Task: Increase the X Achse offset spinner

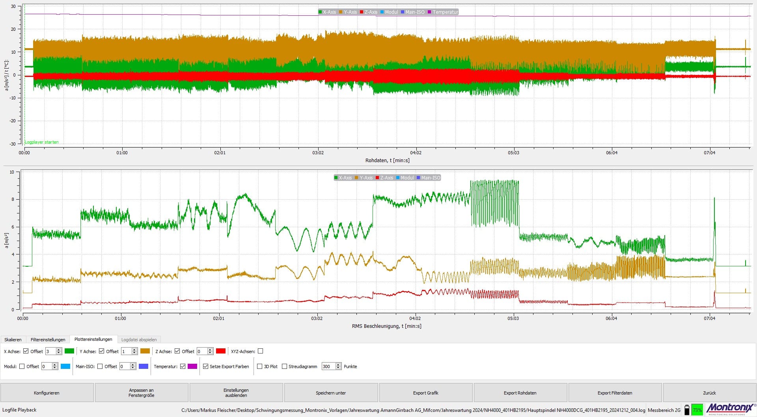Action: click(x=59, y=350)
